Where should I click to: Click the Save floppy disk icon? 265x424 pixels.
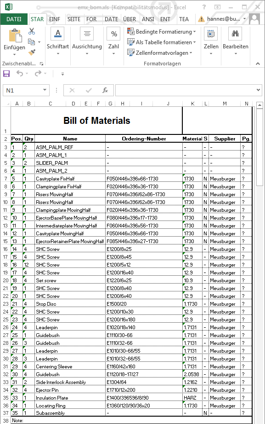[6, 74]
